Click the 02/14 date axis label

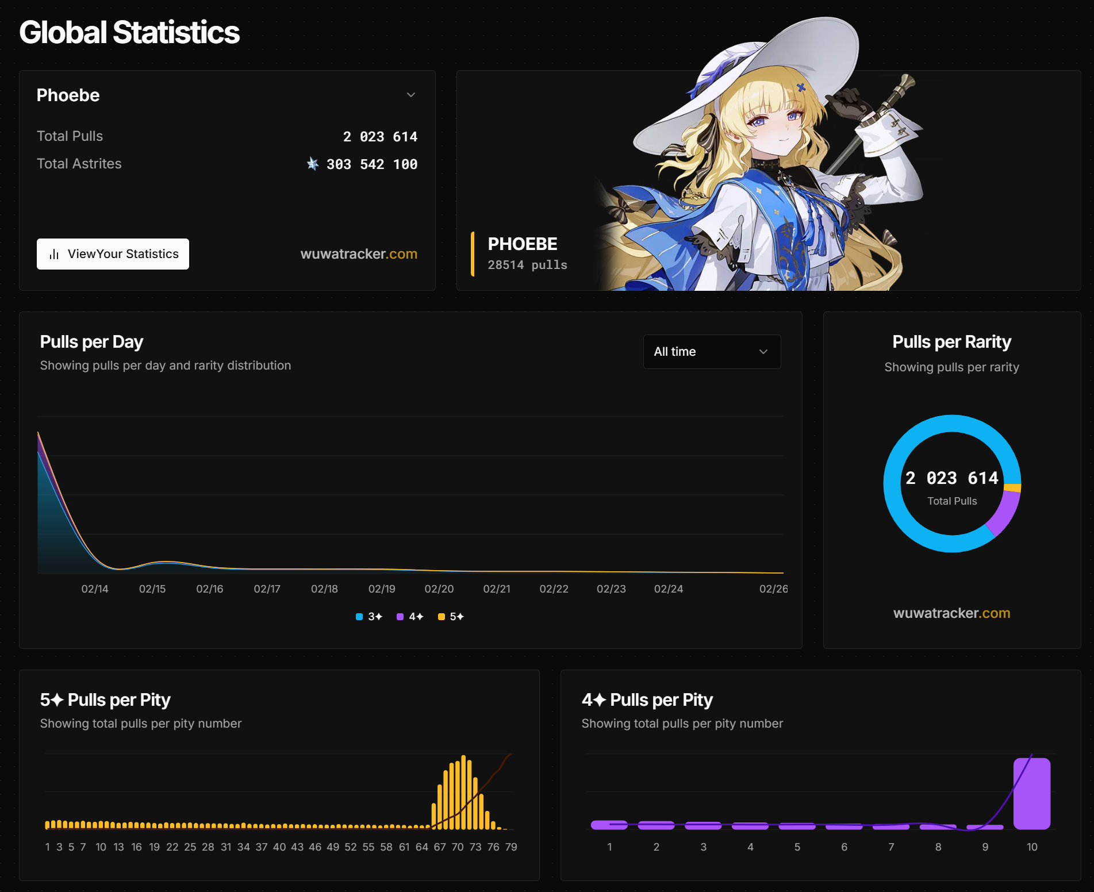tap(95, 589)
